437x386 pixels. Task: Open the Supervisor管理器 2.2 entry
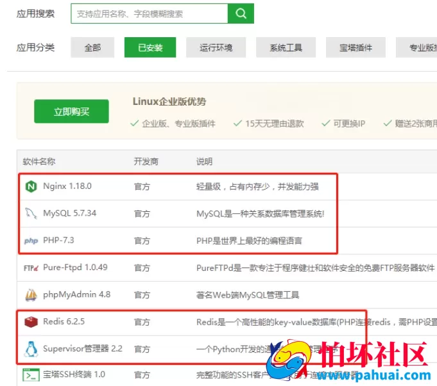pos(83,348)
